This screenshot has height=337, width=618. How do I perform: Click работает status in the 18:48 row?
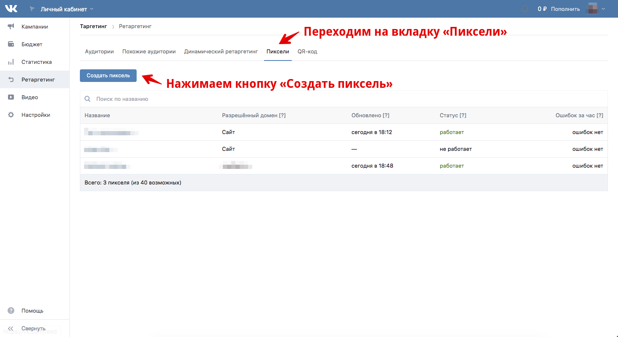pos(452,166)
